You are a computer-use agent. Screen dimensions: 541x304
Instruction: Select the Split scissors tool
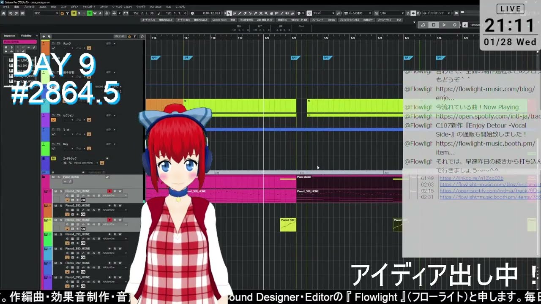point(250,13)
